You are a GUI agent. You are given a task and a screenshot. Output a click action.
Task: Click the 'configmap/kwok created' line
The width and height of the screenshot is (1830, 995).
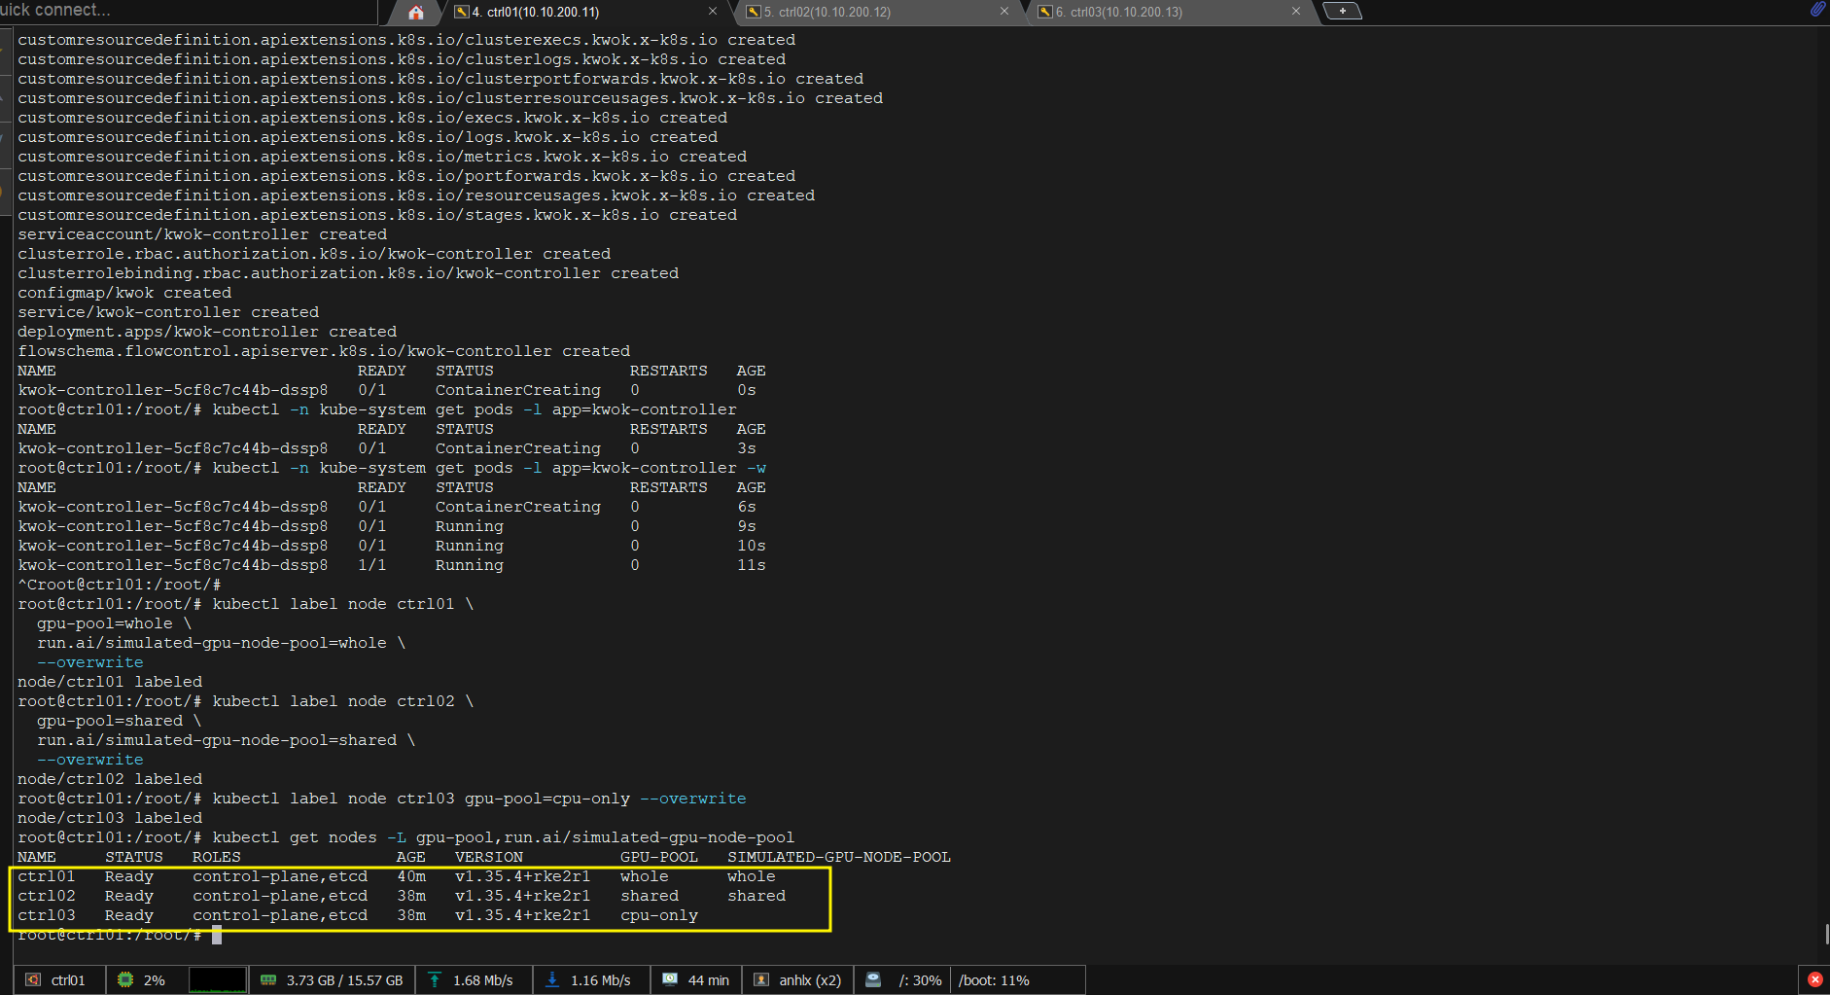click(124, 293)
